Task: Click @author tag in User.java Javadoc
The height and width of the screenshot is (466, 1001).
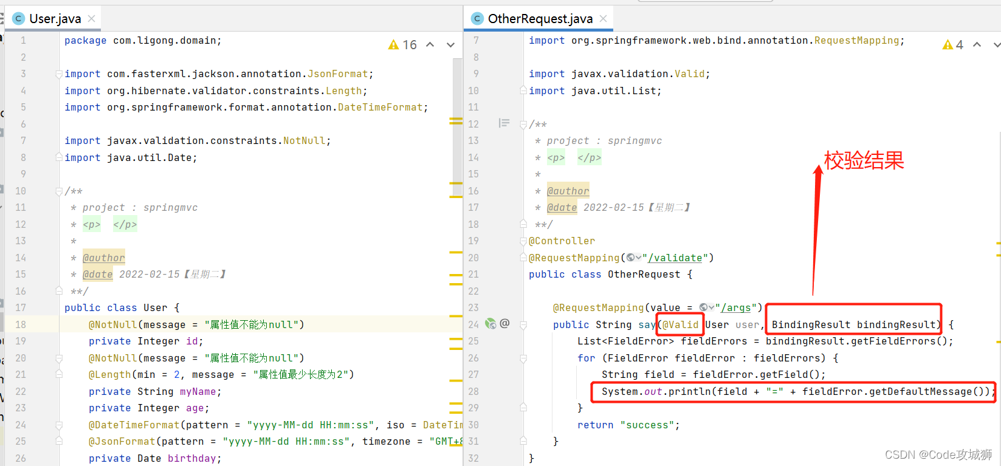Action: coord(104,258)
